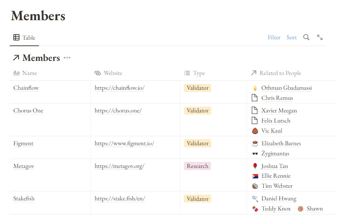Click the flag icon beside Ellie Rennie
Viewport: 344px width, 222px height.
pyautogui.click(x=255, y=176)
